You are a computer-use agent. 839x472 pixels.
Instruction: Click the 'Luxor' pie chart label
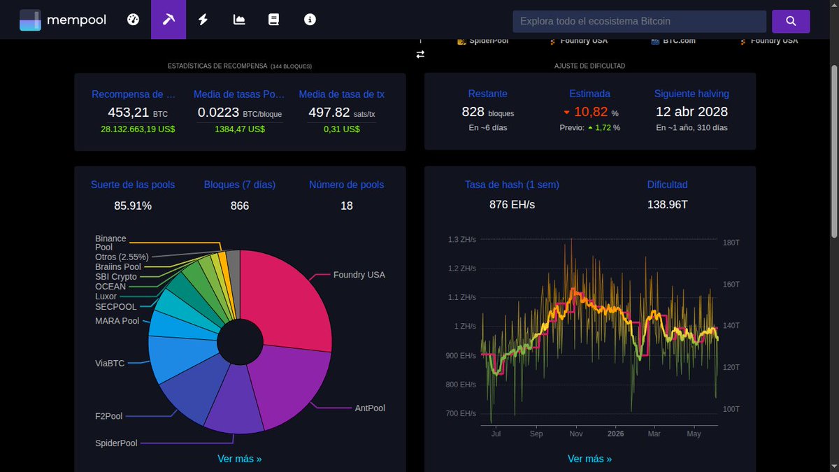[x=106, y=296]
